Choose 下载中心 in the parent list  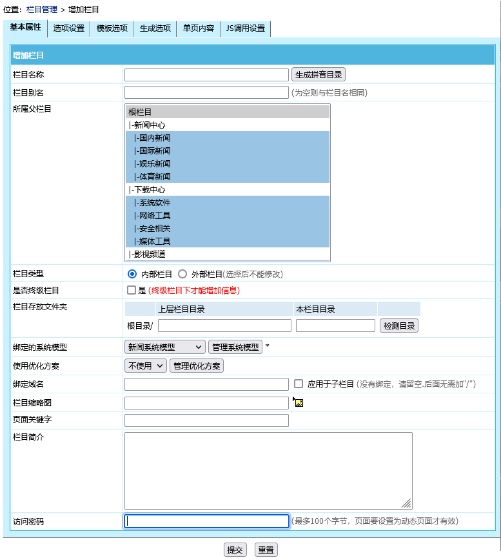click(148, 189)
